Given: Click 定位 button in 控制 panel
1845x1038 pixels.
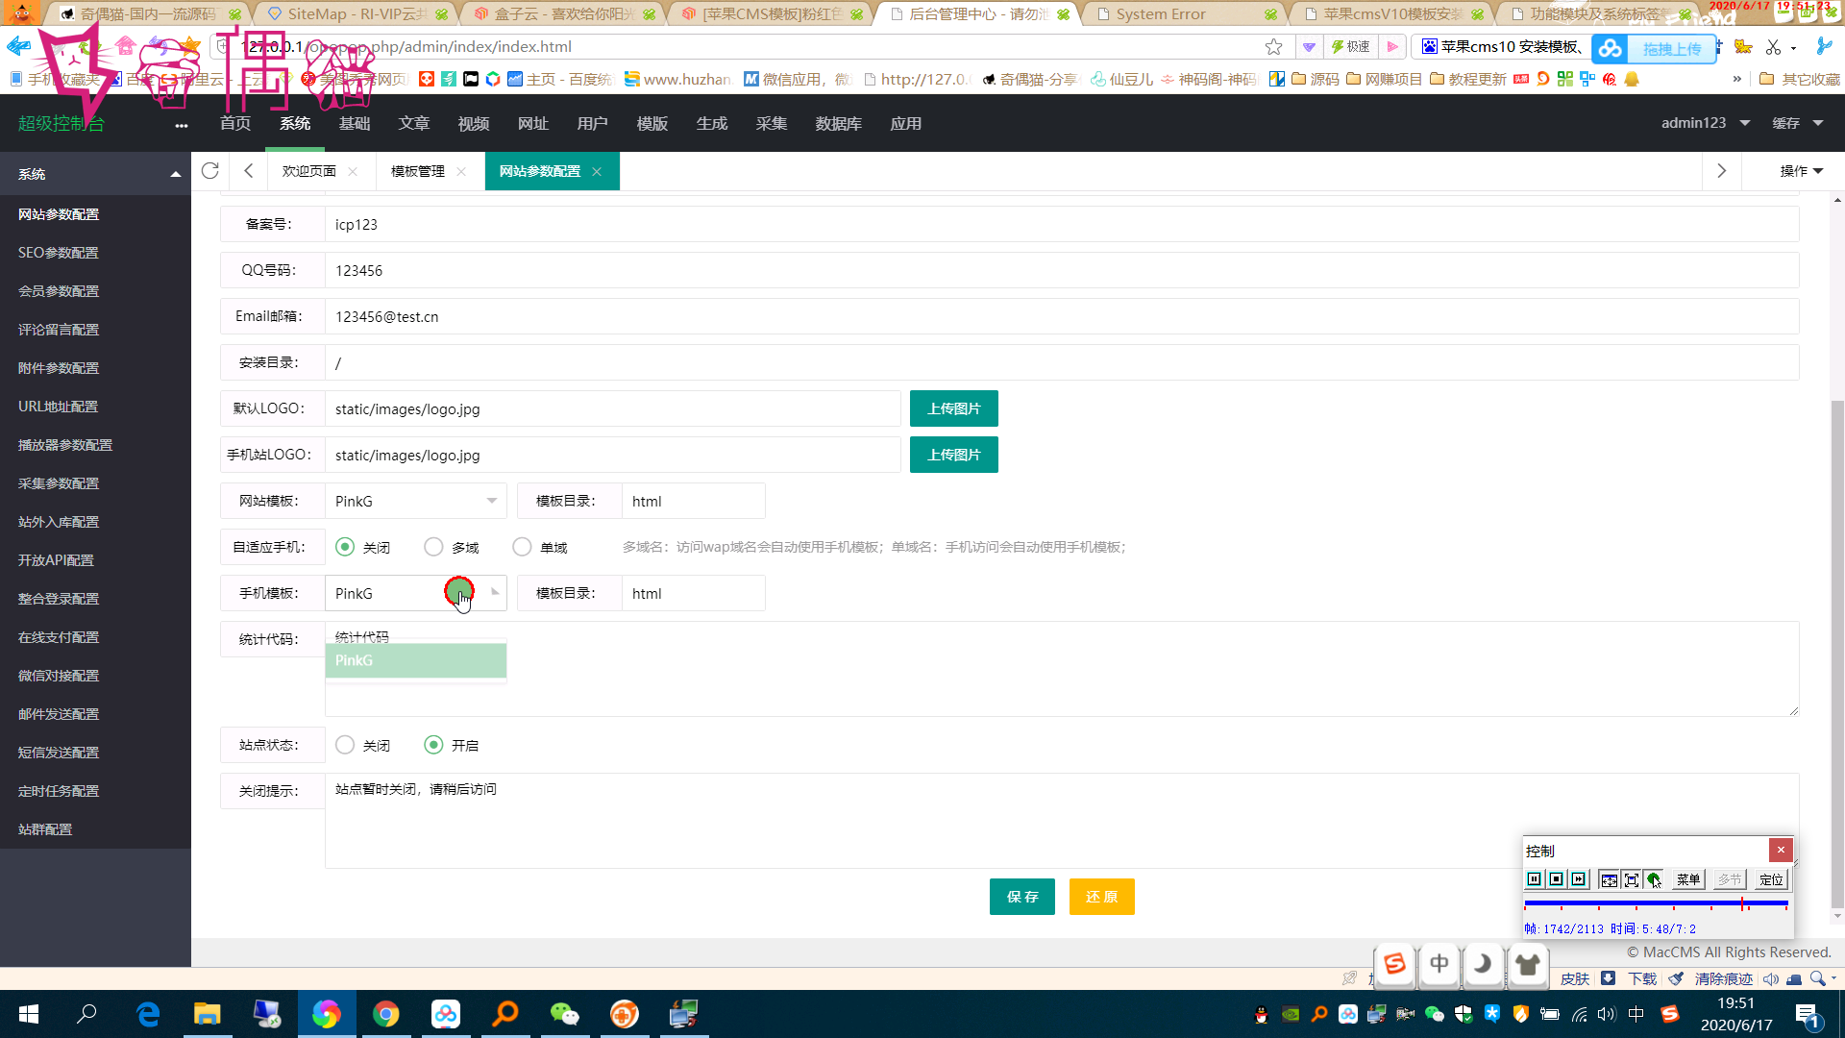Looking at the screenshot, I should click(1771, 879).
